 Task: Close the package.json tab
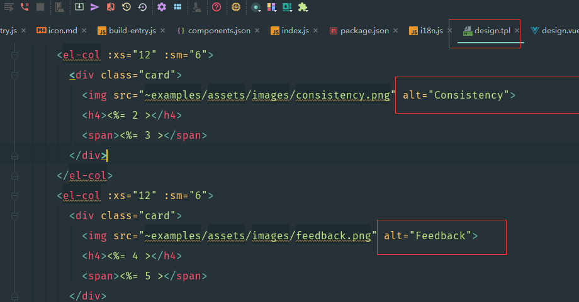(x=395, y=31)
